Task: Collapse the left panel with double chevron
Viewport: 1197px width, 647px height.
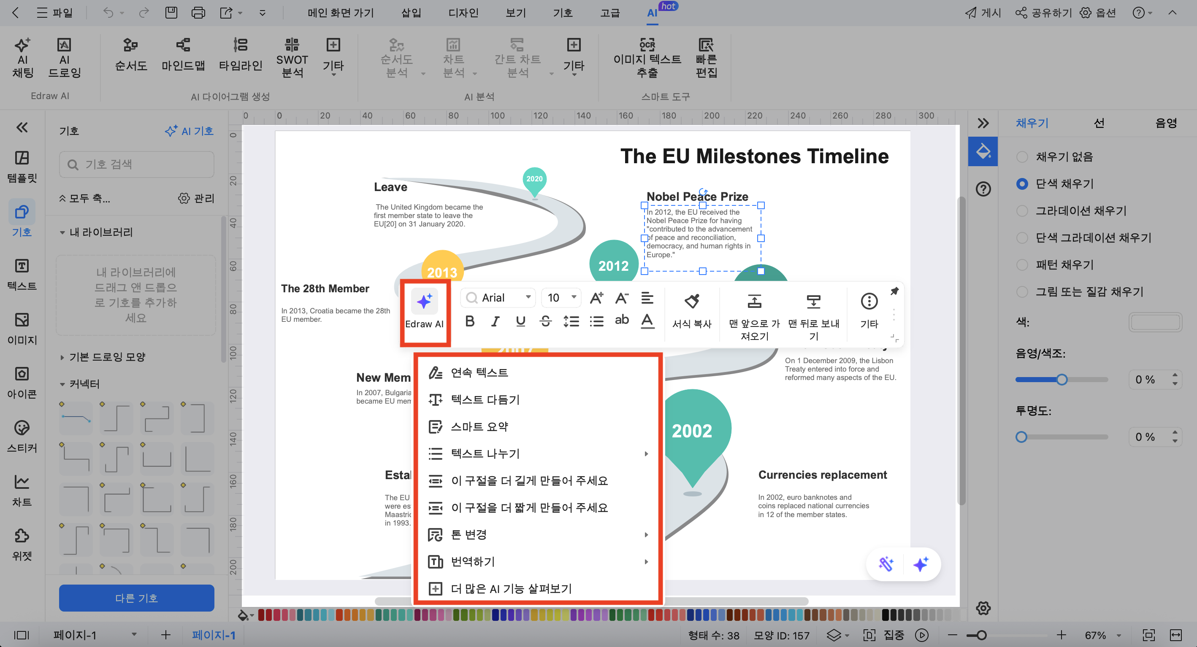Action: coord(22,127)
